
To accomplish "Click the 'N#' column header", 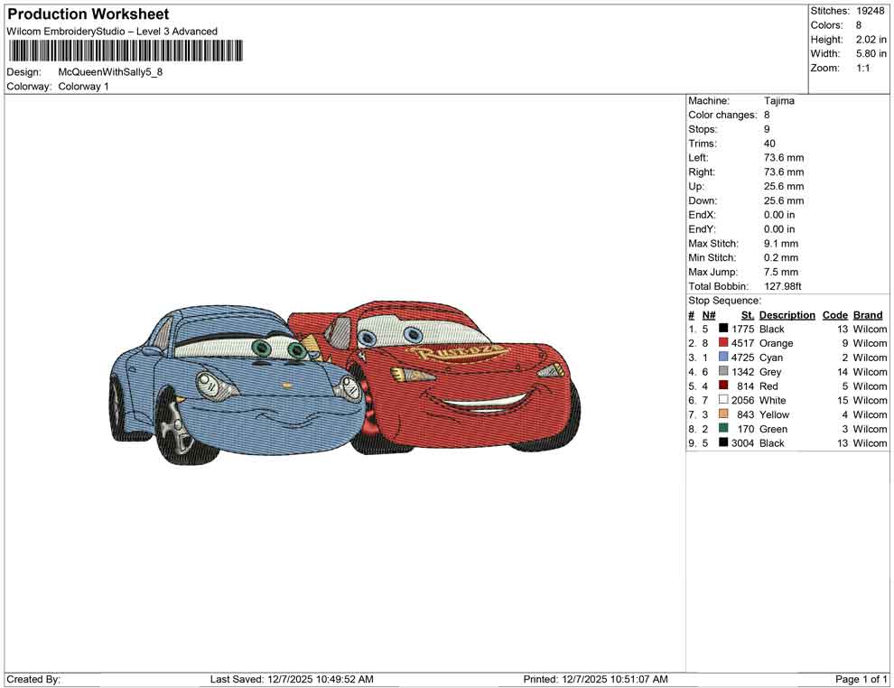I will click(709, 314).
